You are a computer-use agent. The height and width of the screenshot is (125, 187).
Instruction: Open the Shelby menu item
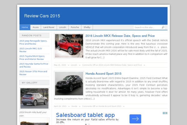tap(87, 27)
